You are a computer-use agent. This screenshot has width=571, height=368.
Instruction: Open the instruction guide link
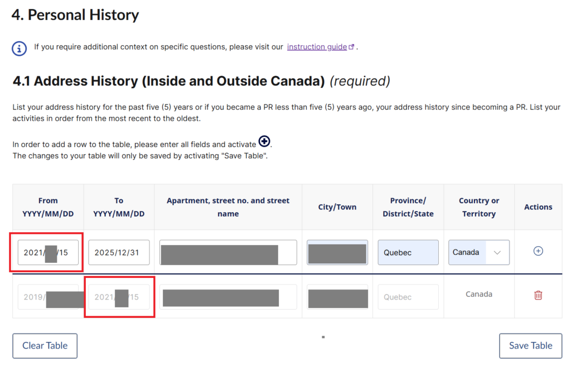(317, 47)
